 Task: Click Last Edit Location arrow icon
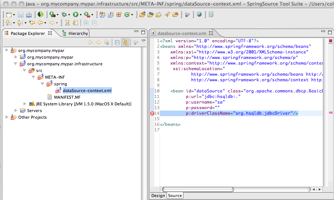[x=32, y=23]
